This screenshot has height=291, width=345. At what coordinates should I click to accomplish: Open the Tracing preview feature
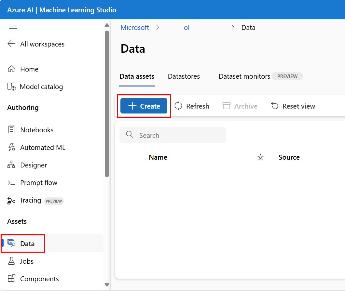point(11,200)
